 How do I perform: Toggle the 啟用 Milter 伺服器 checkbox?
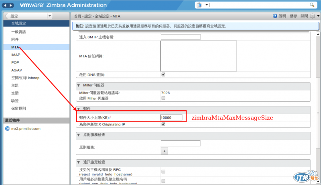pos(163,98)
